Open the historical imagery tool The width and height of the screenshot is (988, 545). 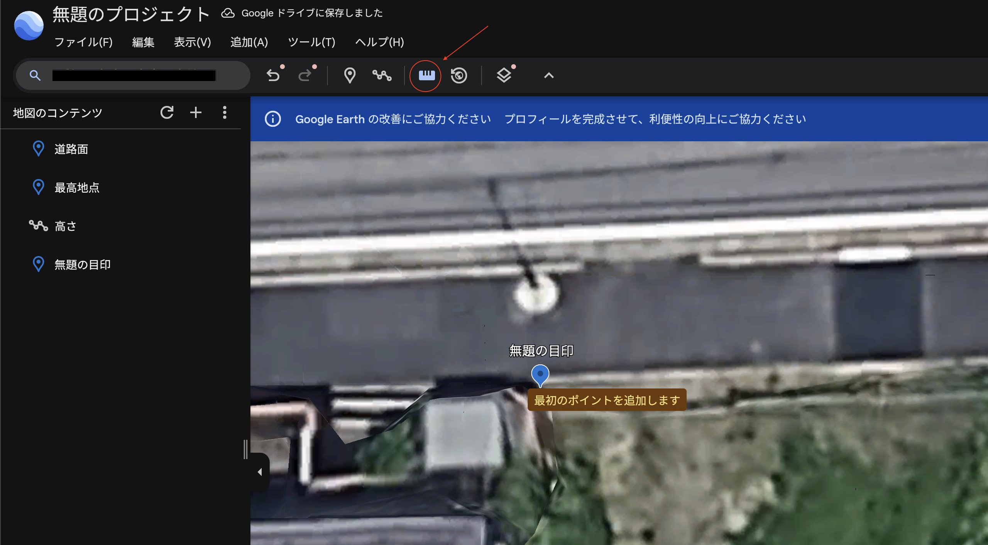[x=459, y=75]
